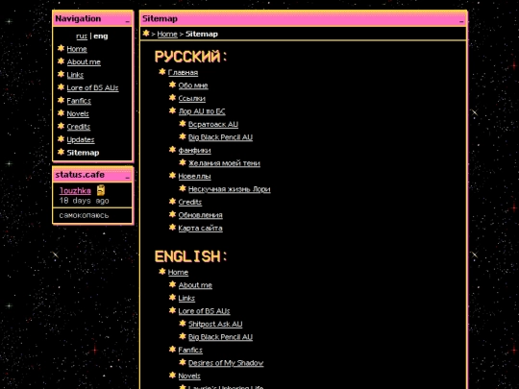This screenshot has width=519, height=389.
Task: Switch site language to rus
Action: click(82, 36)
